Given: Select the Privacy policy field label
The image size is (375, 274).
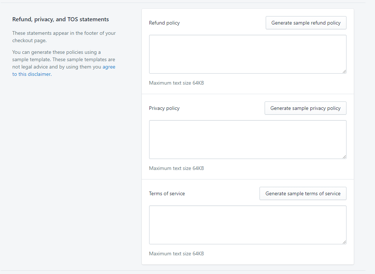Looking at the screenshot, I should click(164, 108).
